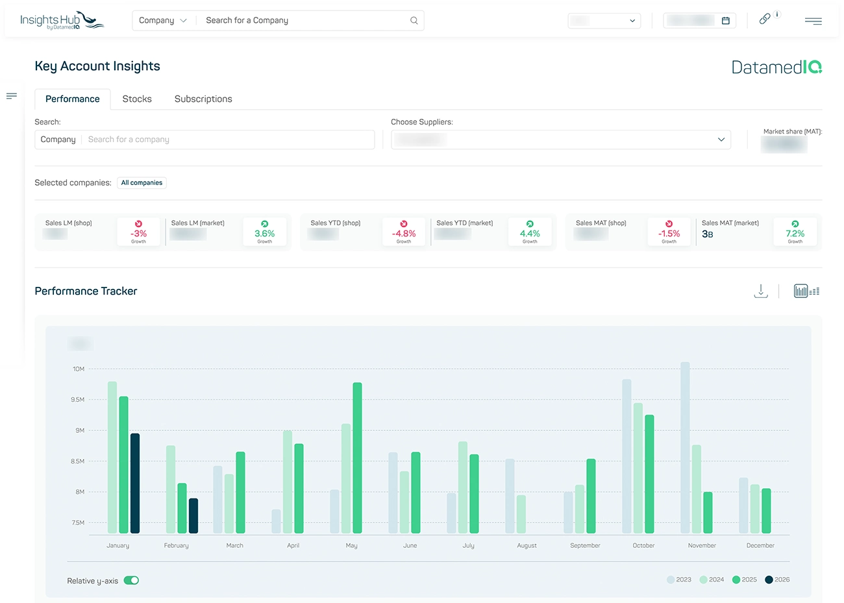The width and height of the screenshot is (844, 603).
Task: Click the 10M y-axis label
Action: 79,369
